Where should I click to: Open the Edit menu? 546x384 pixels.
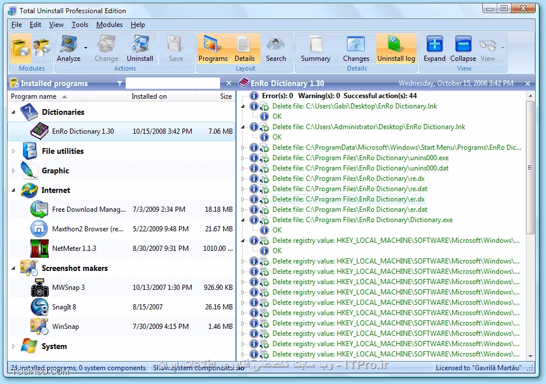35,25
